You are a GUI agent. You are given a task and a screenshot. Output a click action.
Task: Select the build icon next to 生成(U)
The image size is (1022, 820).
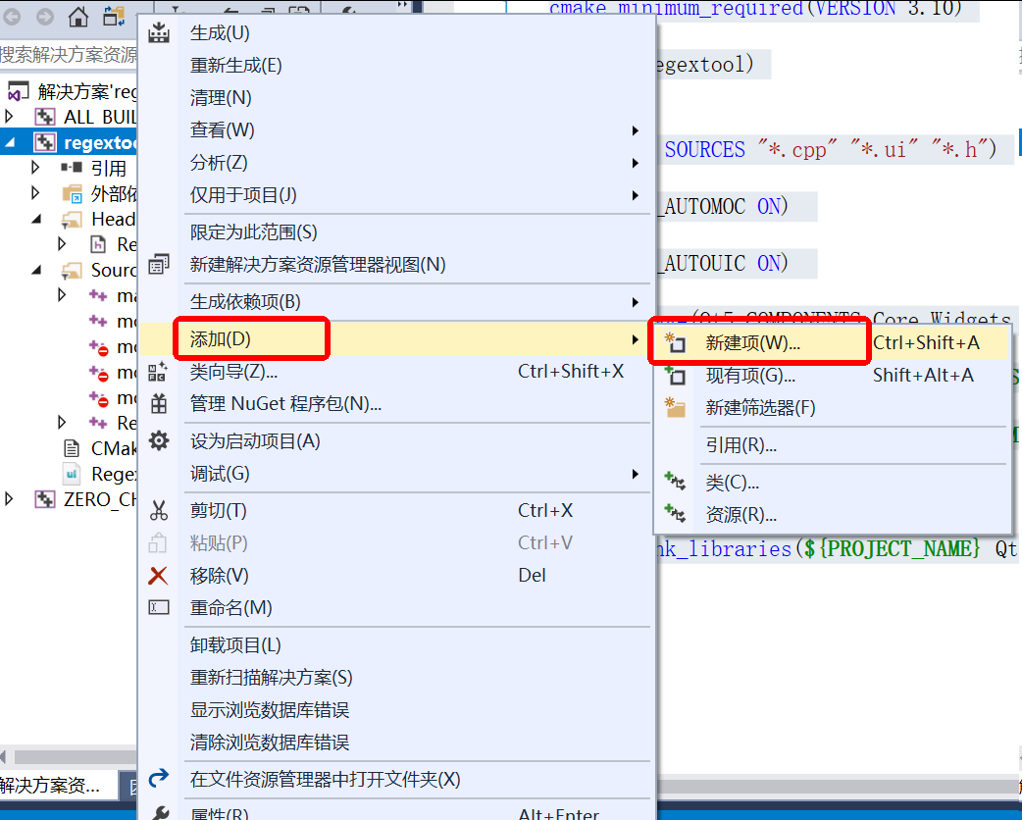(157, 32)
